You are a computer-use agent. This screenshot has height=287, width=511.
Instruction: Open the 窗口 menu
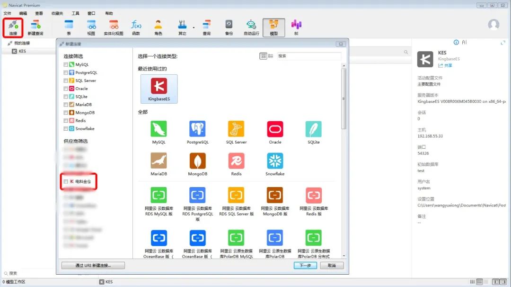click(91, 13)
